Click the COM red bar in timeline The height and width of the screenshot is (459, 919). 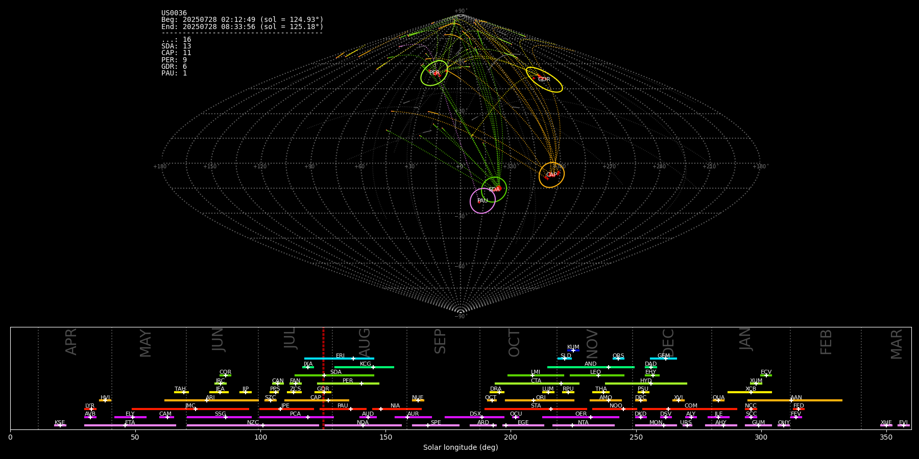click(690, 409)
